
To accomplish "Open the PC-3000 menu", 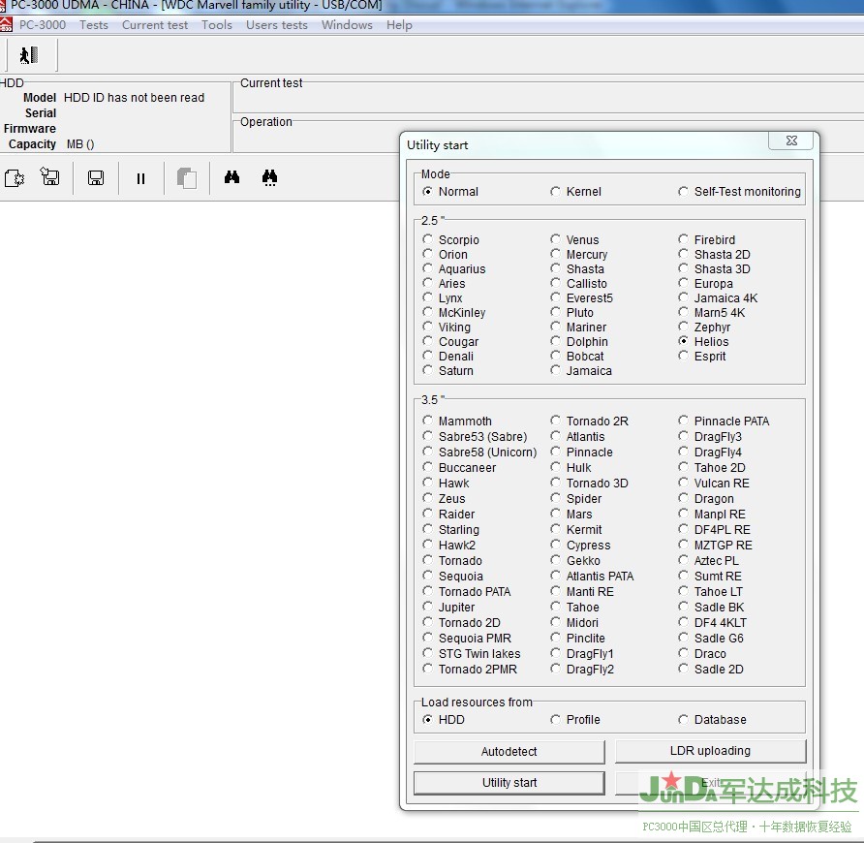I will [43, 25].
